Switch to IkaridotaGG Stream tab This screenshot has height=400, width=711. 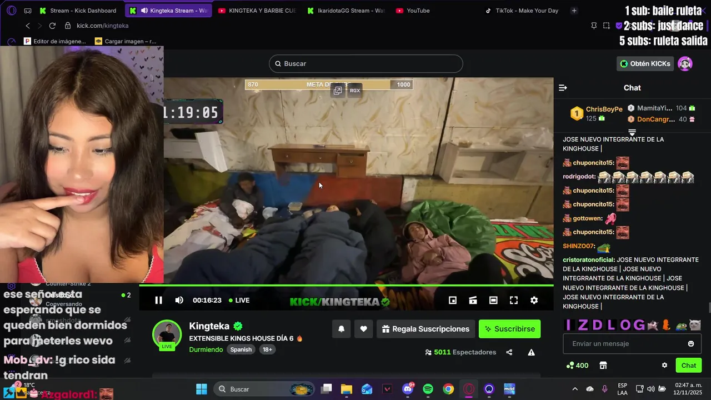pyautogui.click(x=346, y=11)
